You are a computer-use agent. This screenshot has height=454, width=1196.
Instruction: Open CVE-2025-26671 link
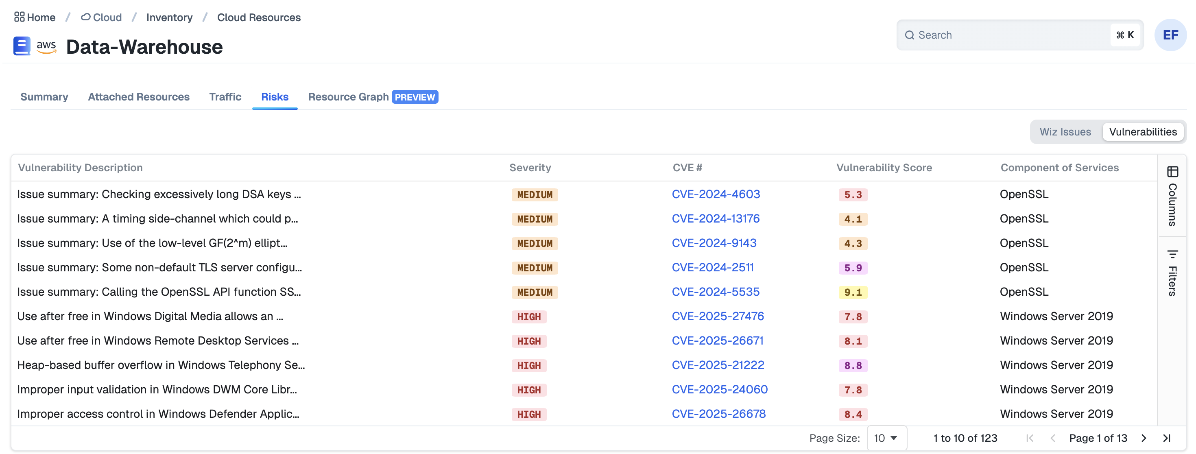[x=717, y=340]
